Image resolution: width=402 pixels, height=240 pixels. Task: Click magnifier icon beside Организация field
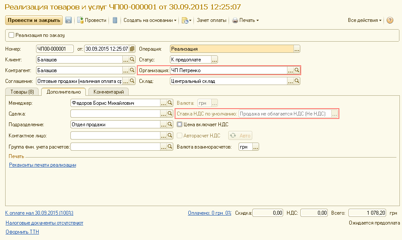[297, 70]
